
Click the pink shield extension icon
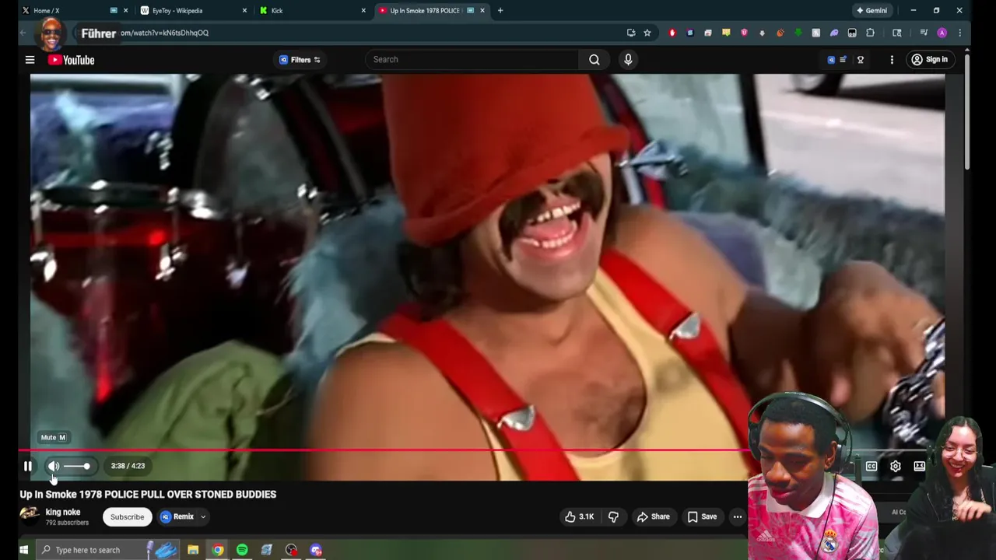pyautogui.click(x=744, y=33)
